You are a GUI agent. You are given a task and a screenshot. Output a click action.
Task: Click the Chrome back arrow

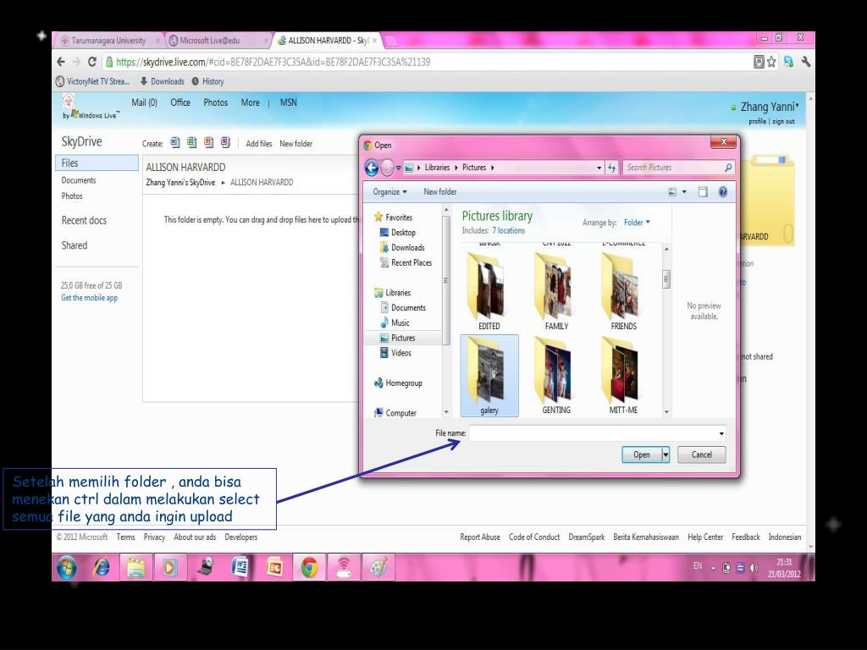[61, 62]
